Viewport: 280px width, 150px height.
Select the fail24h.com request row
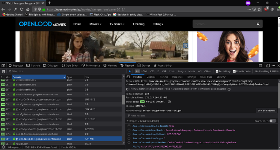61,144
